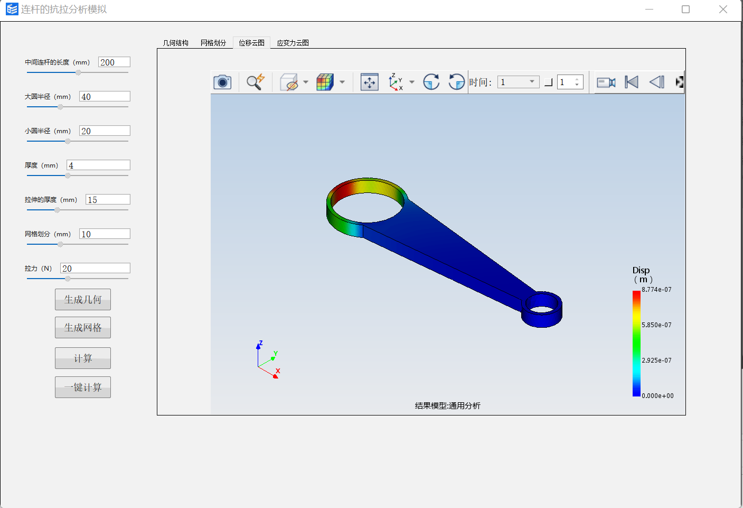Take a snapshot with the camera icon

click(x=222, y=82)
